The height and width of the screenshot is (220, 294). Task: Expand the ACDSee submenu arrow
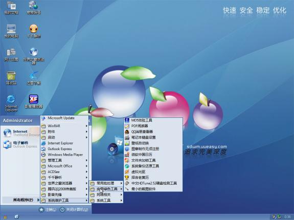(x=86, y=172)
